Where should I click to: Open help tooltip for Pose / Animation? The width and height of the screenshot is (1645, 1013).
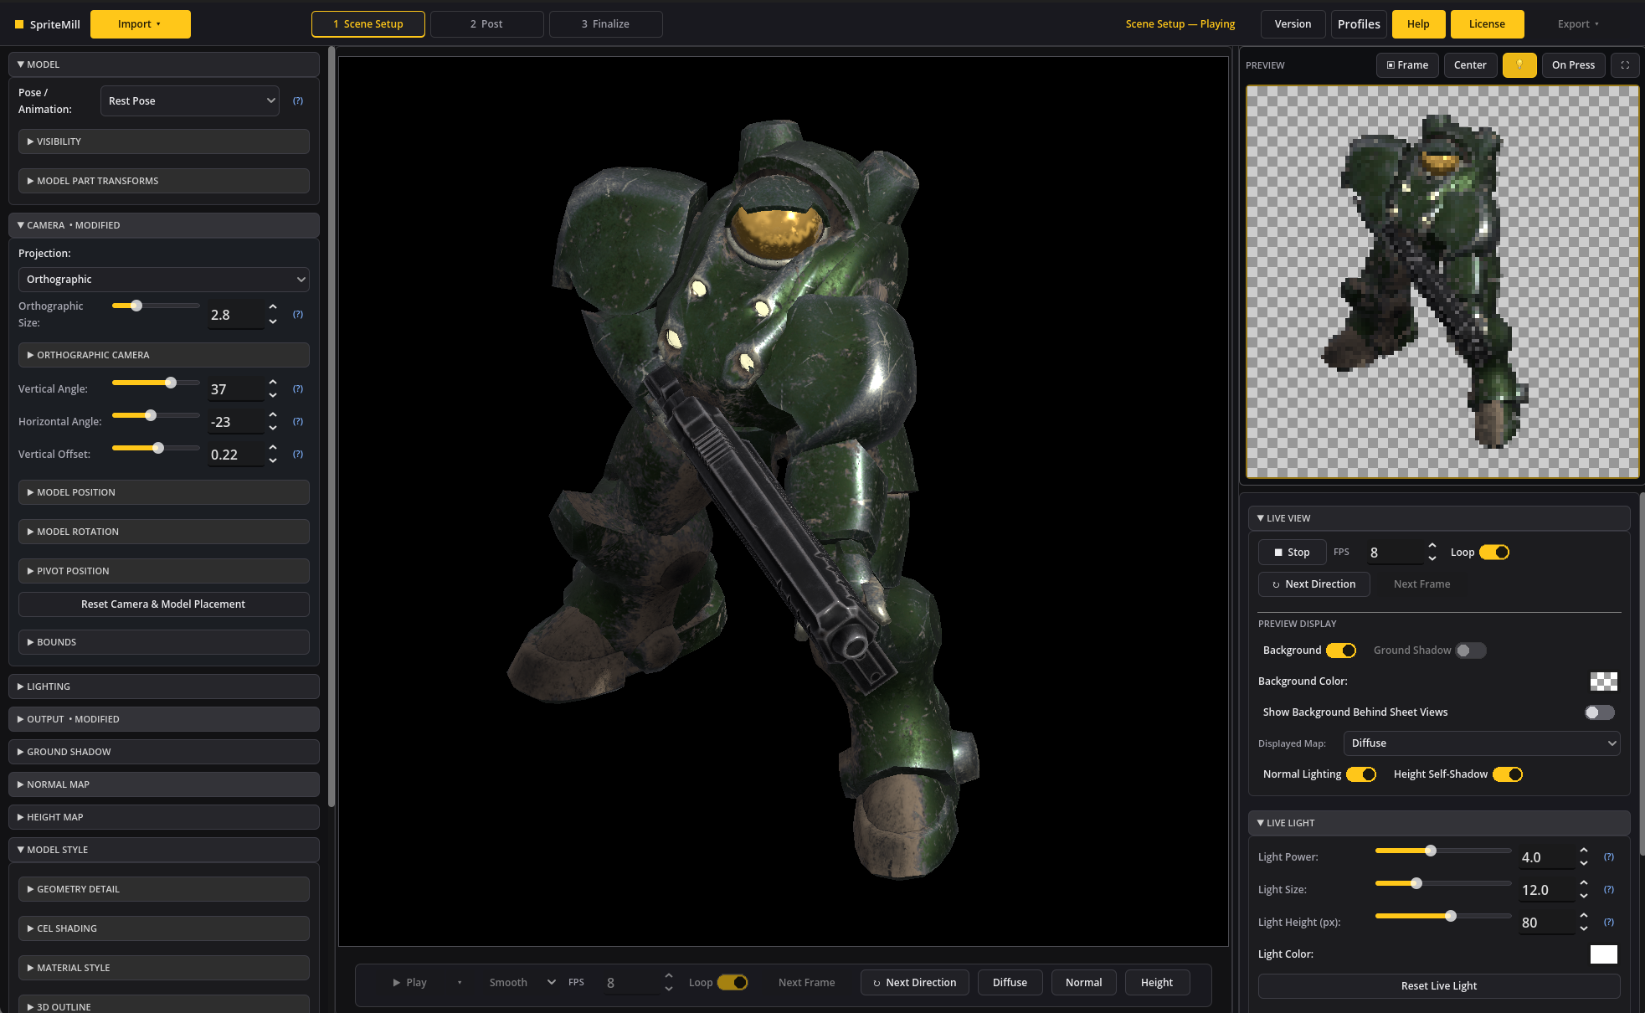(x=298, y=101)
